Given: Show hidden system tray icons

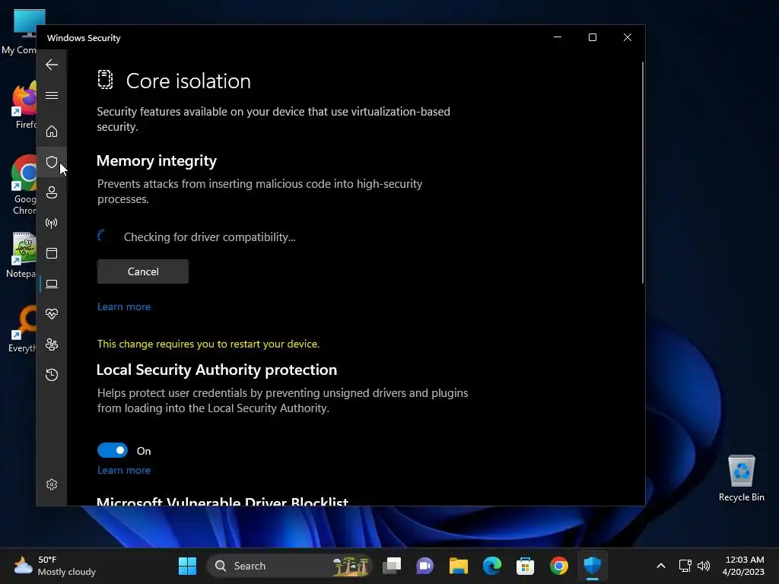Looking at the screenshot, I should click(661, 566).
